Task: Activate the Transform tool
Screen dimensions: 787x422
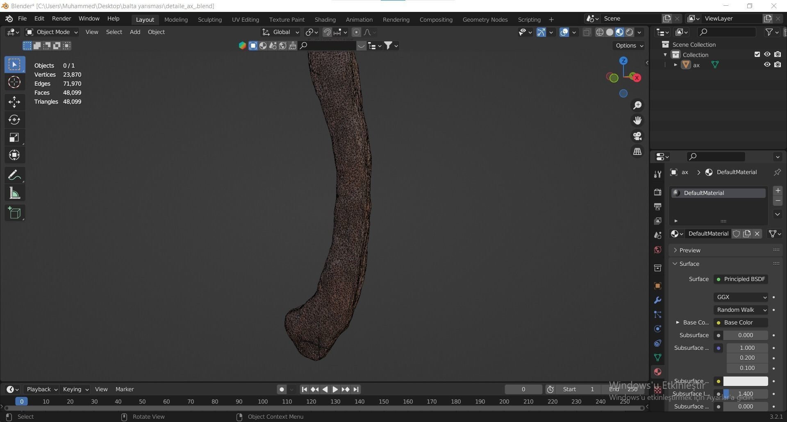Action: point(14,155)
